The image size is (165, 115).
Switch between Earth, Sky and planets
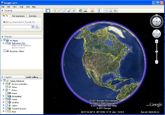92,11
